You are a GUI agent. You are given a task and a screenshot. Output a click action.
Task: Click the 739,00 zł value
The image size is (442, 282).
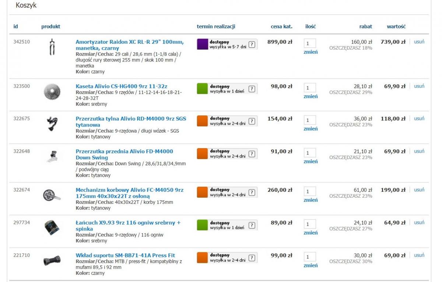click(393, 42)
